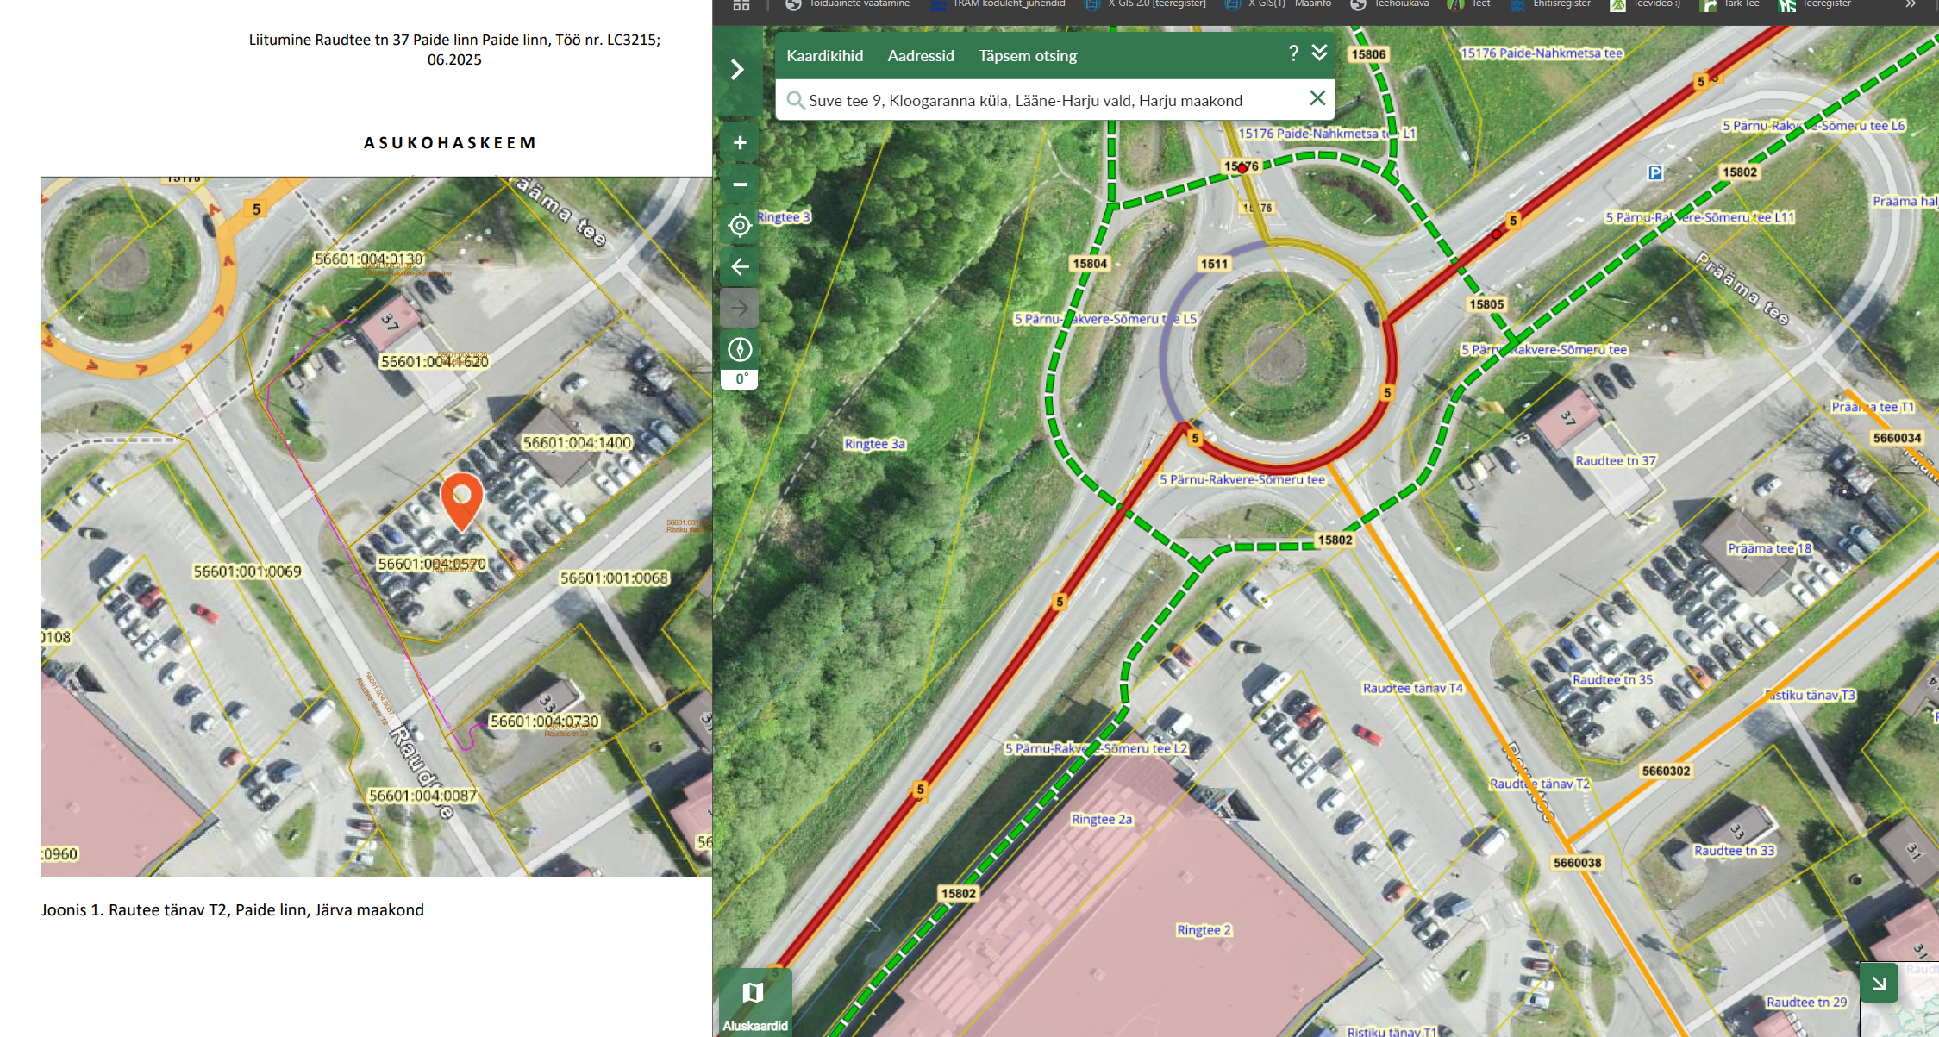The height and width of the screenshot is (1037, 1939).
Task: Click the search magnifier icon
Action: [x=795, y=100]
